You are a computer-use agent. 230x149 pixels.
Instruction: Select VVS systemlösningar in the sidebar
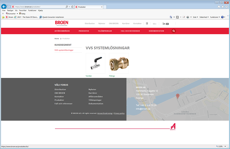64,50
